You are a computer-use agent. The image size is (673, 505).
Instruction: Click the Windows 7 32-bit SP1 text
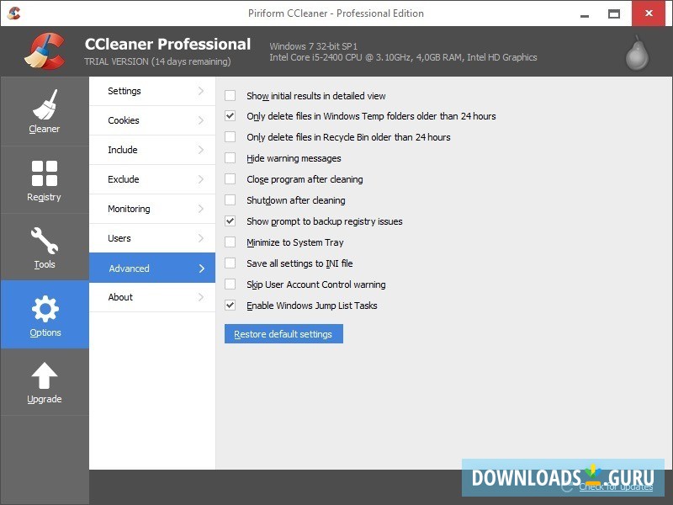click(x=313, y=46)
